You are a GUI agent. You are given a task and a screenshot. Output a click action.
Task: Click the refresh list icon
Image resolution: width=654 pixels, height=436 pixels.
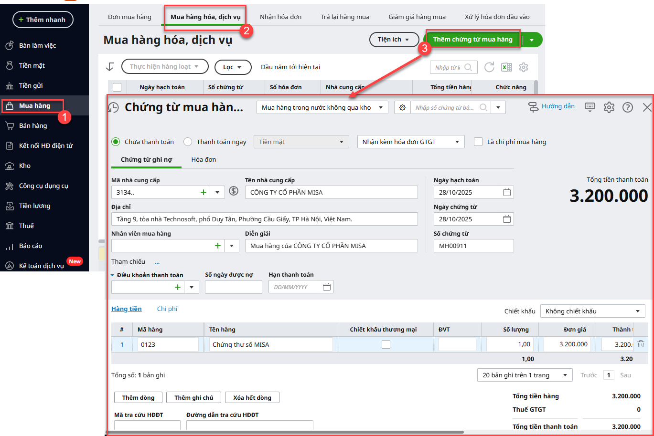click(489, 67)
